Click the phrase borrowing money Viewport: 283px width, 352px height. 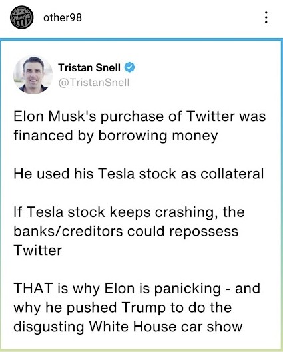pos(158,136)
